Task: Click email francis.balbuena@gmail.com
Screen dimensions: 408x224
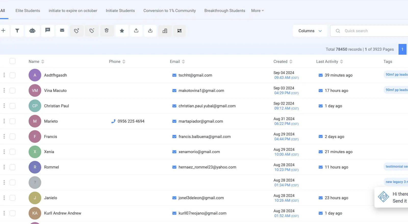Action: coord(205,136)
